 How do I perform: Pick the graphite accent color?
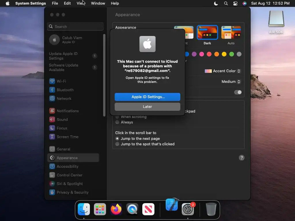click(x=239, y=54)
